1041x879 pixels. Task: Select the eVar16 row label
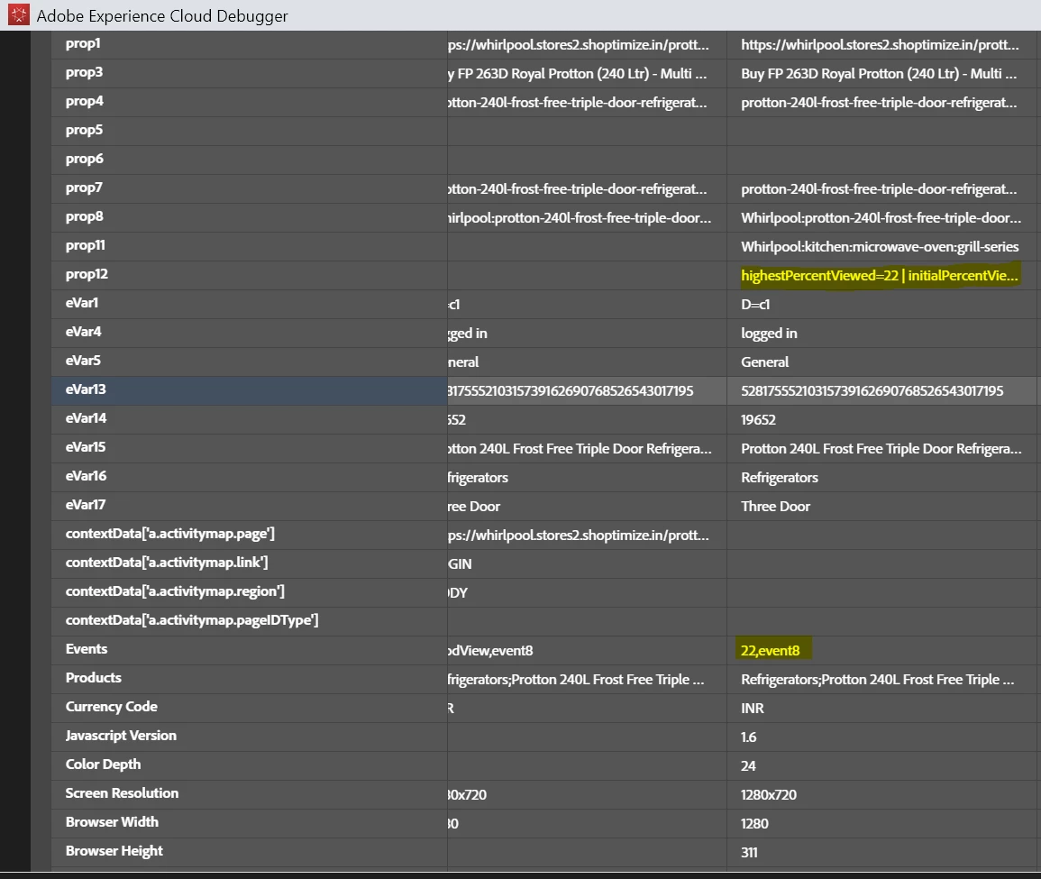(x=86, y=476)
